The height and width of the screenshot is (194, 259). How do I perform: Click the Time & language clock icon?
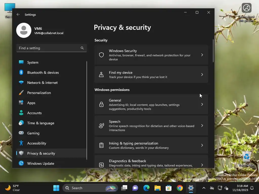(21, 123)
